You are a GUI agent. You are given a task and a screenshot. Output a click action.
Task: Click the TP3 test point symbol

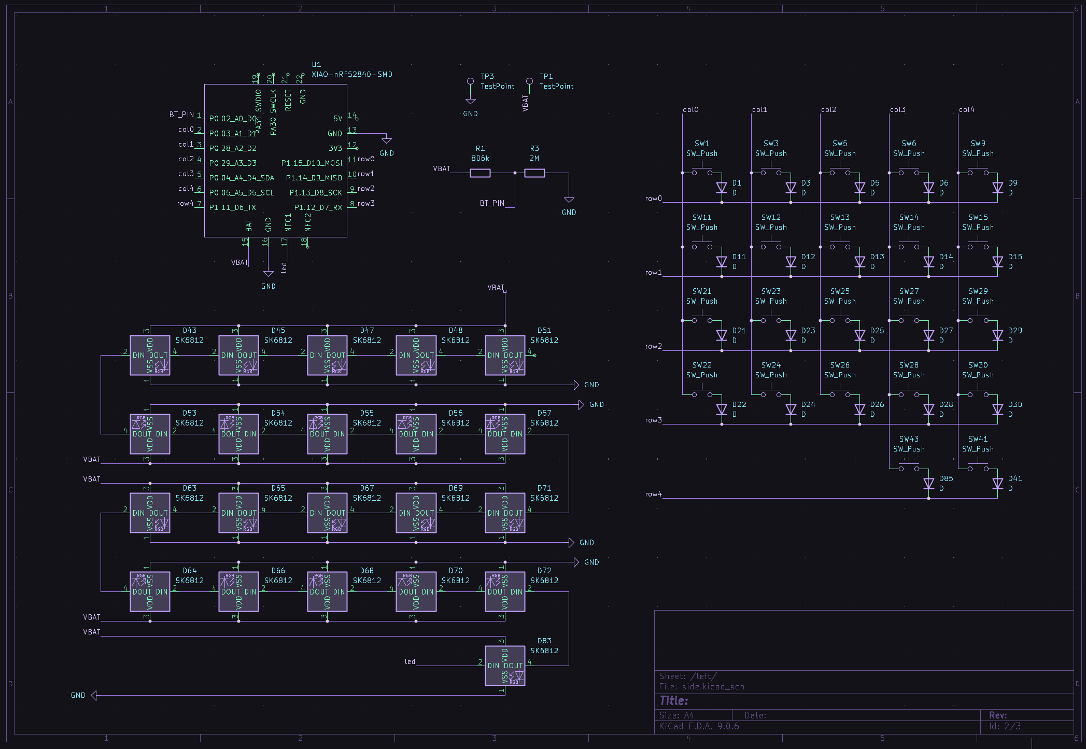click(x=470, y=82)
